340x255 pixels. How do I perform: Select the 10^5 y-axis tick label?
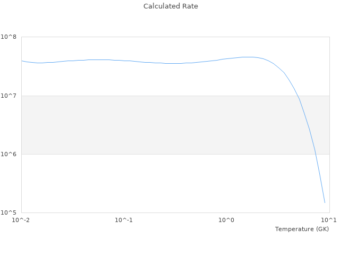[8, 212]
